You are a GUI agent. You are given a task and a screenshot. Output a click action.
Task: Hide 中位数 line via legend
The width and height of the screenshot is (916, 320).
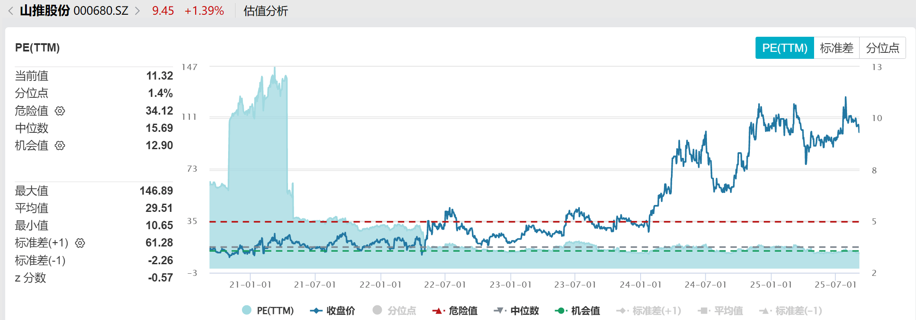pos(517,310)
